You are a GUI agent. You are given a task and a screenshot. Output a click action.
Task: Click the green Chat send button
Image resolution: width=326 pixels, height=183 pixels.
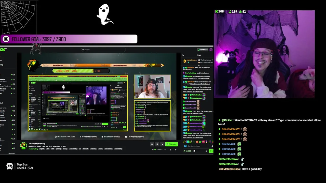click(x=211, y=151)
